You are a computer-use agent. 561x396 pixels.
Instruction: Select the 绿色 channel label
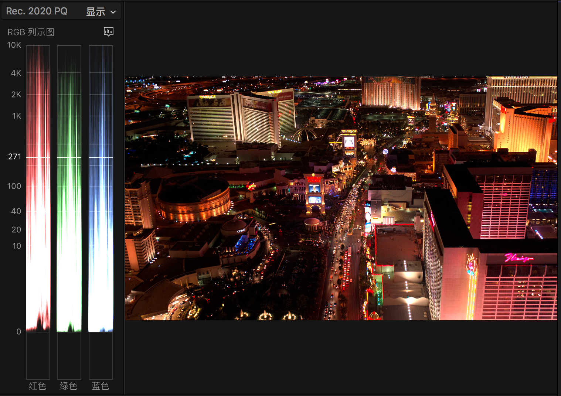coord(69,386)
